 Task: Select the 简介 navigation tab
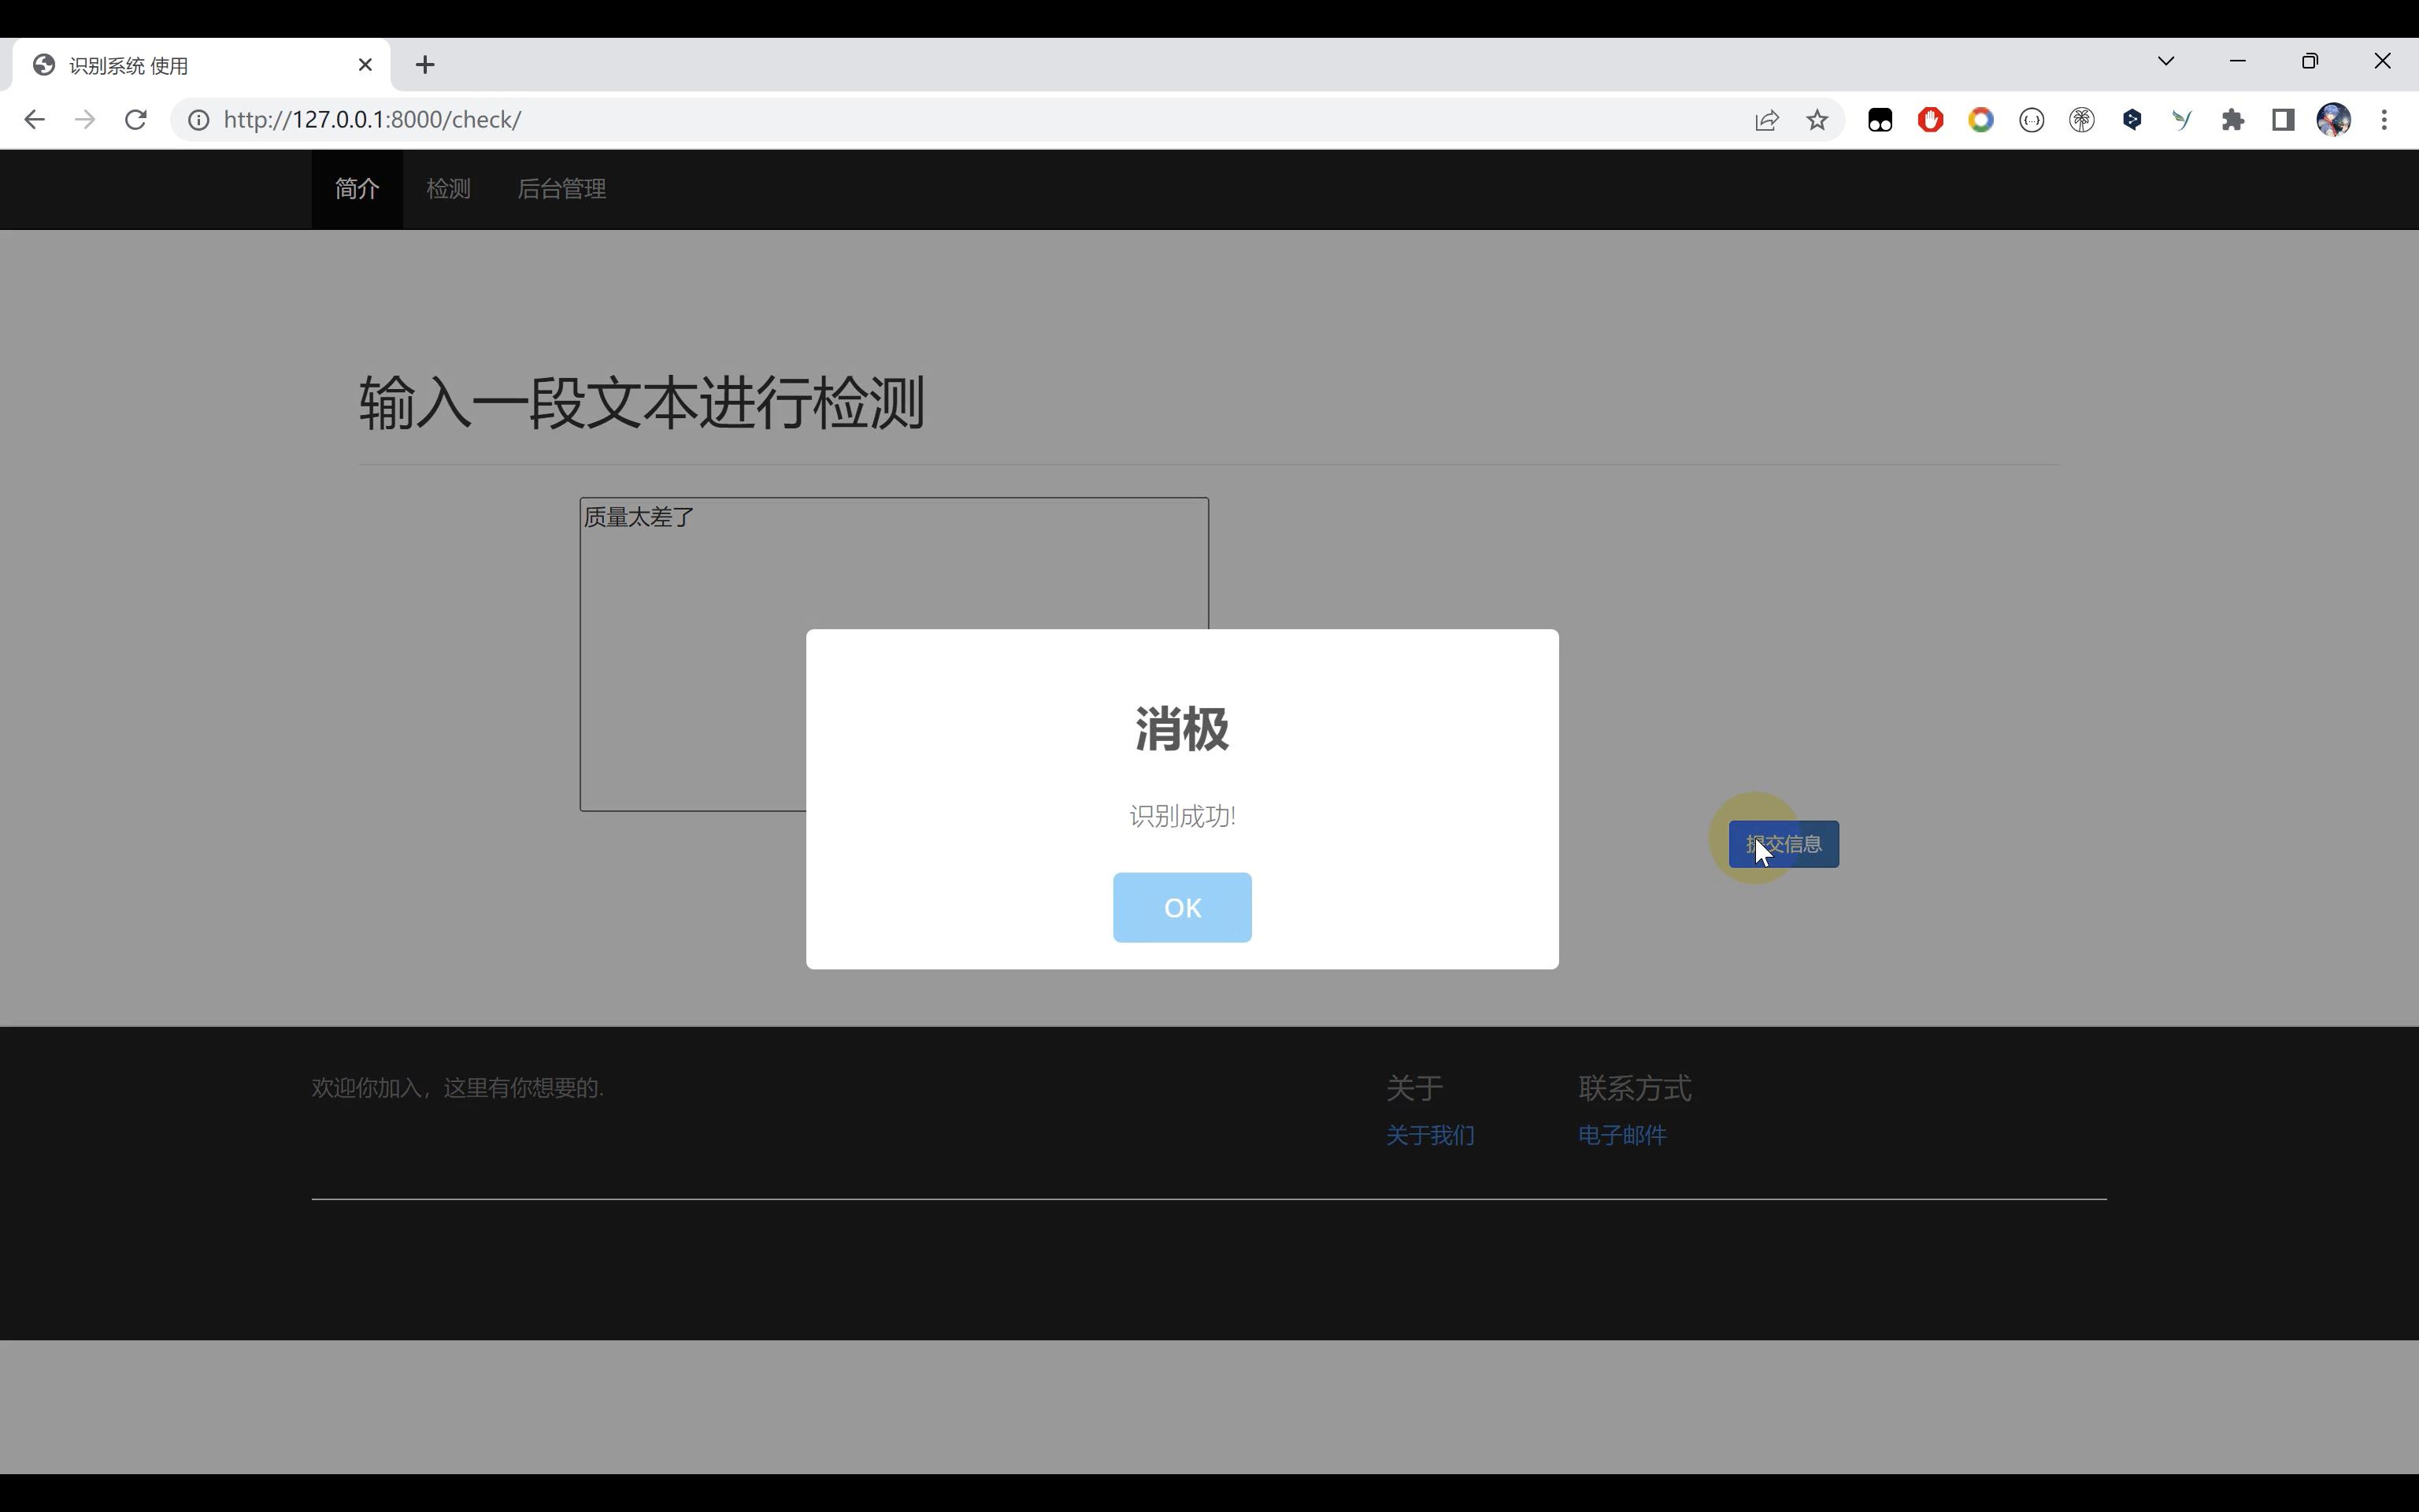tap(357, 188)
